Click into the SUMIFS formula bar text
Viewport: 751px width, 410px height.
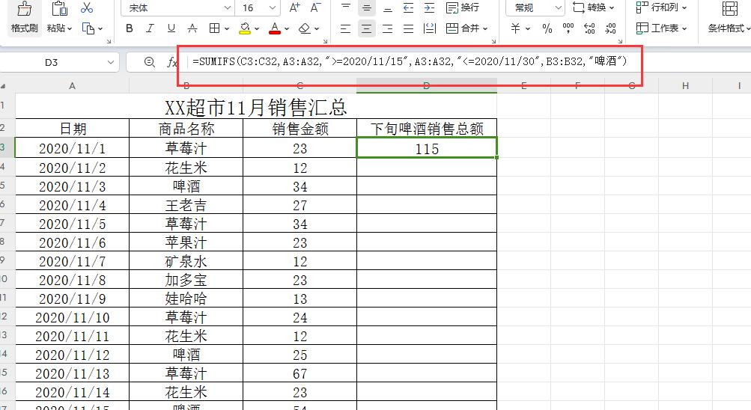410,61
